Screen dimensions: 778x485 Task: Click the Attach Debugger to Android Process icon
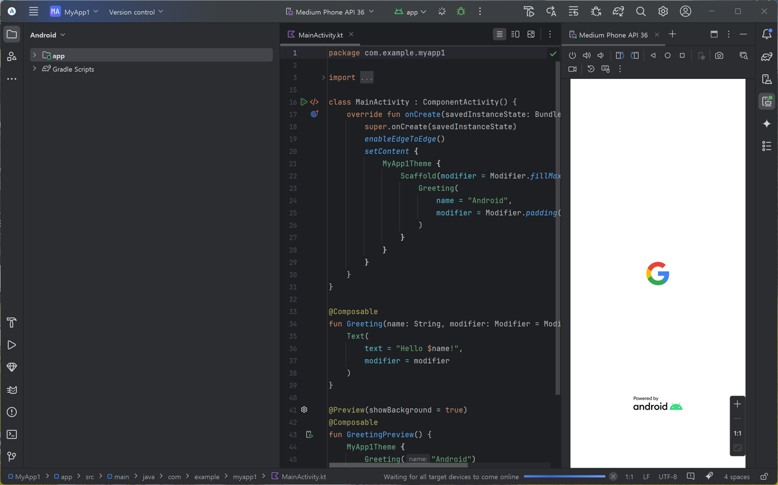point(596,12)
